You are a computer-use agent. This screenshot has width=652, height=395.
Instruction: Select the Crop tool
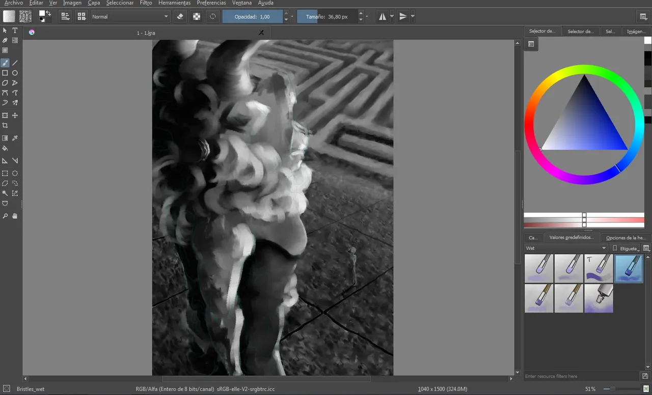[x=5, y=125]
